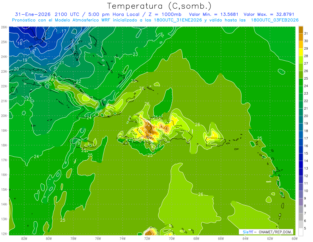
Task: Click the white legend swatch below 5
Action: [301, 232]
